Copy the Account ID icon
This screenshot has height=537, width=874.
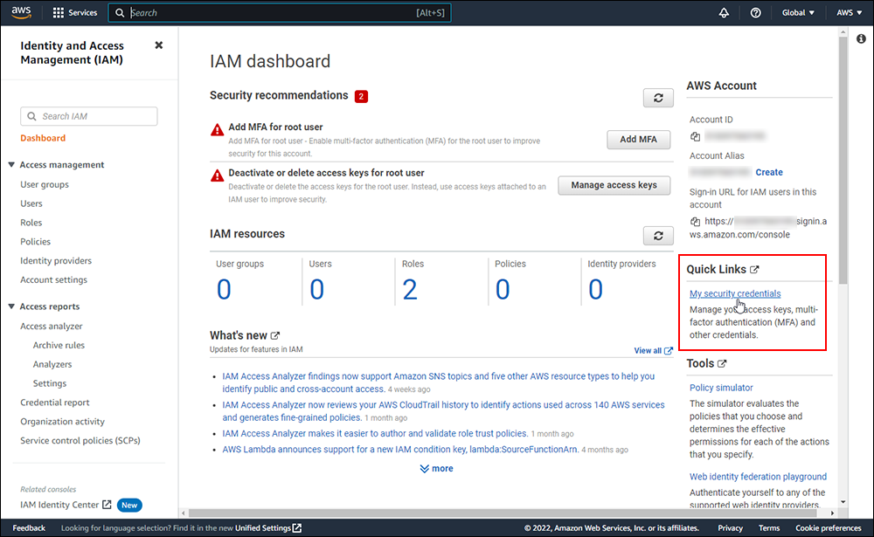pos(695,136)
